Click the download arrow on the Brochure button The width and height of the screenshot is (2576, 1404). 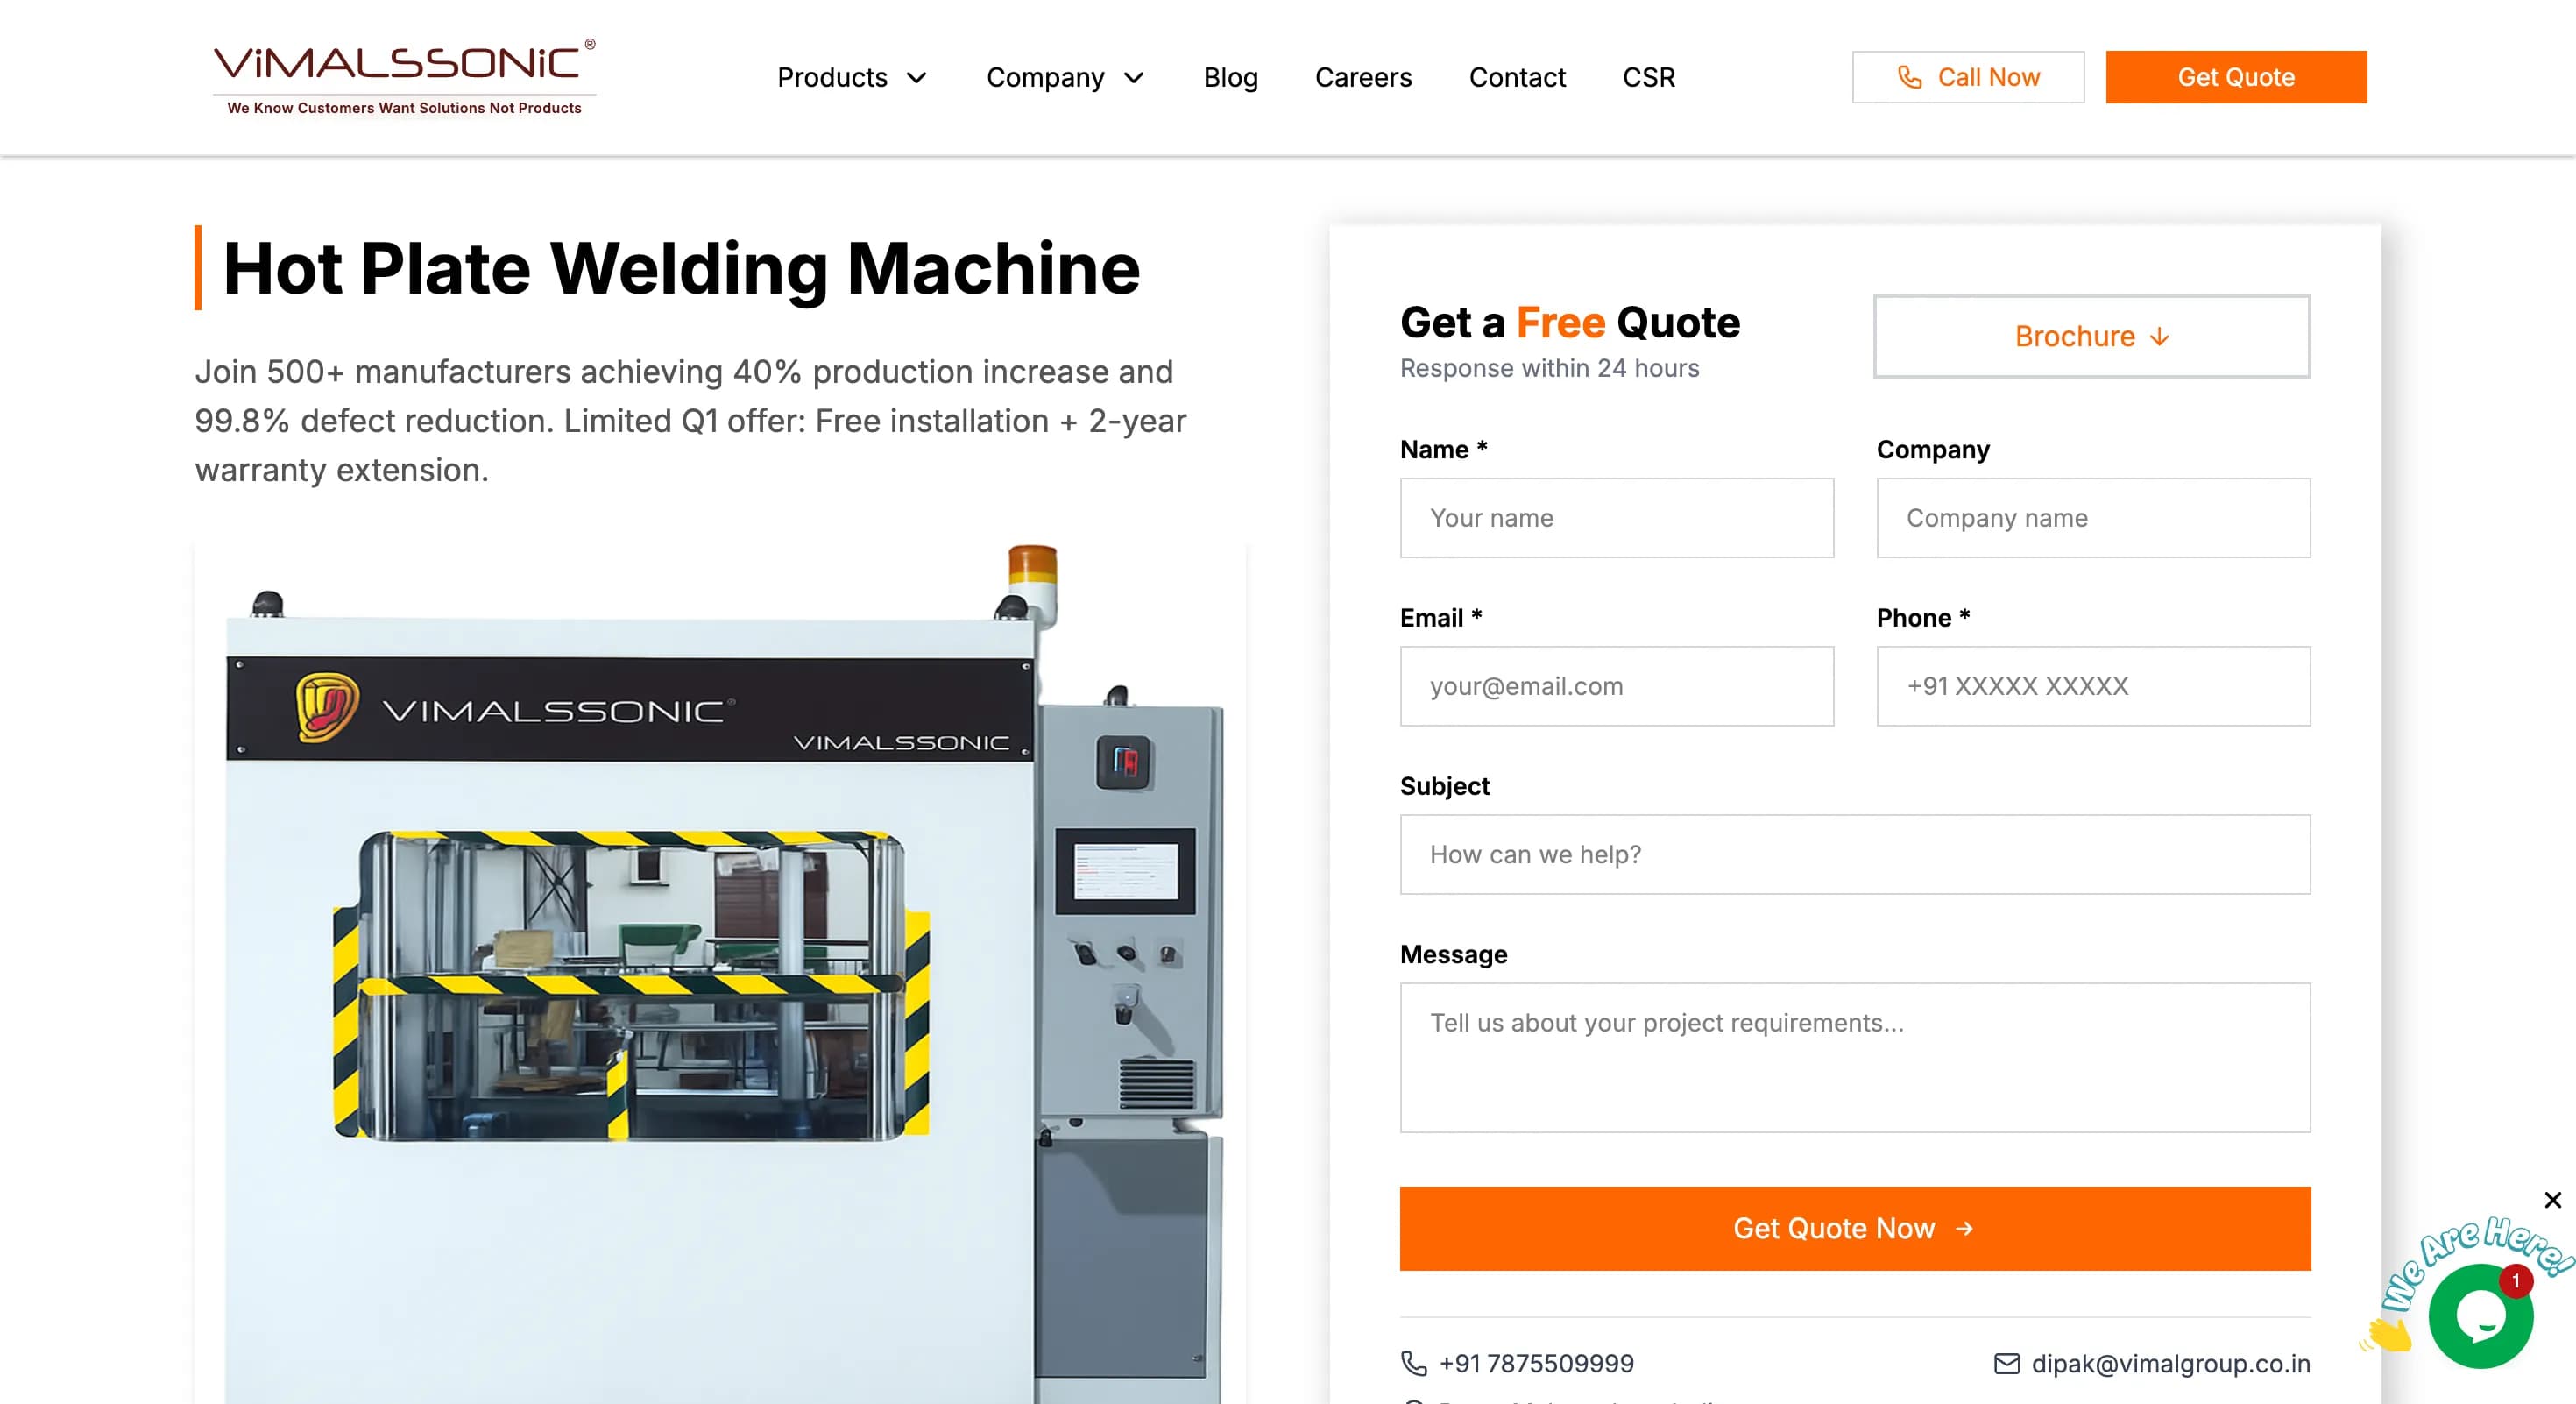click(2159, 337)
